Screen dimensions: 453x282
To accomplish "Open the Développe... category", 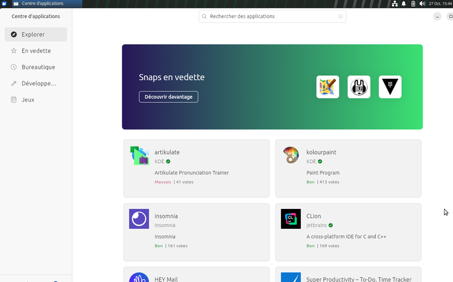I will click(36, 83).
